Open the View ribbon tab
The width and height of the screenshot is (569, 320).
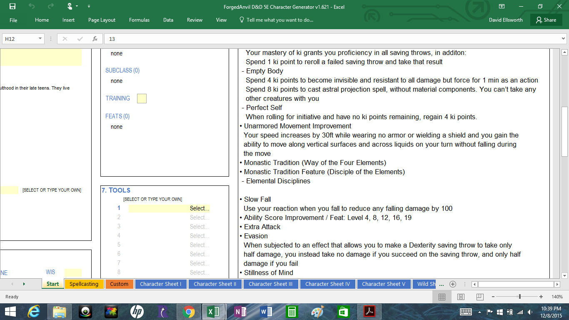pos(221,20)
